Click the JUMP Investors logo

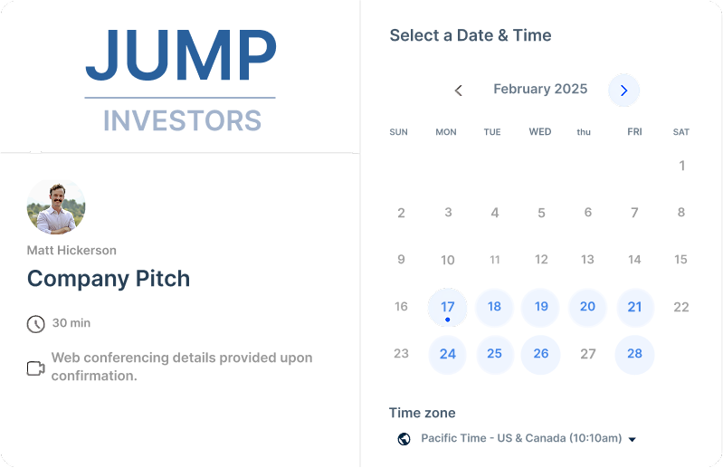click(x=181, y=80)
